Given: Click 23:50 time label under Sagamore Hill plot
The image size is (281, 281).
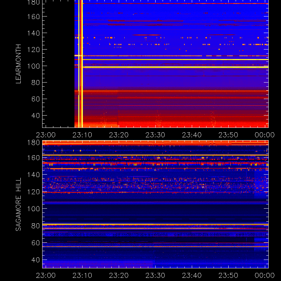Looking at the screenshot, I should [228, 275].
